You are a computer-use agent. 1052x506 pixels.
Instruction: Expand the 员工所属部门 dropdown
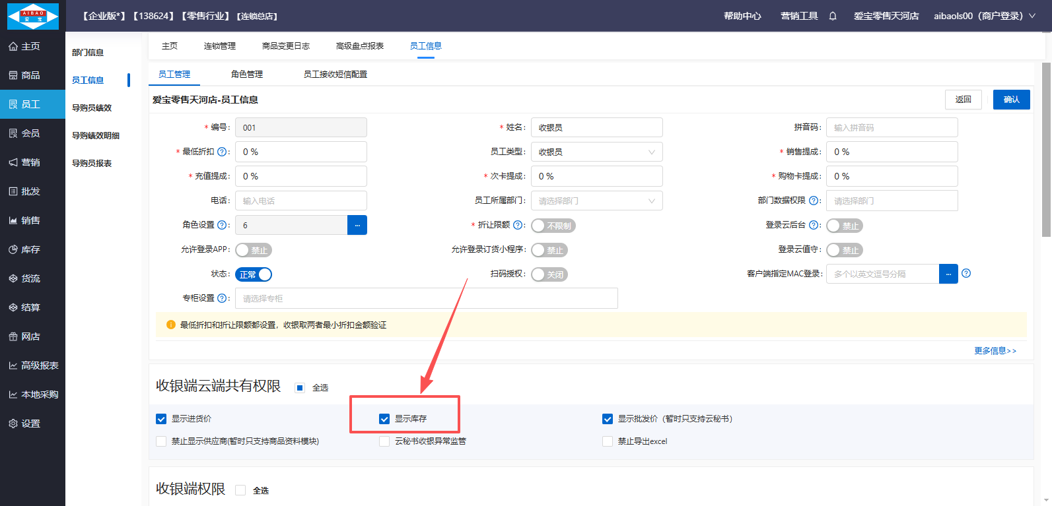596,201
